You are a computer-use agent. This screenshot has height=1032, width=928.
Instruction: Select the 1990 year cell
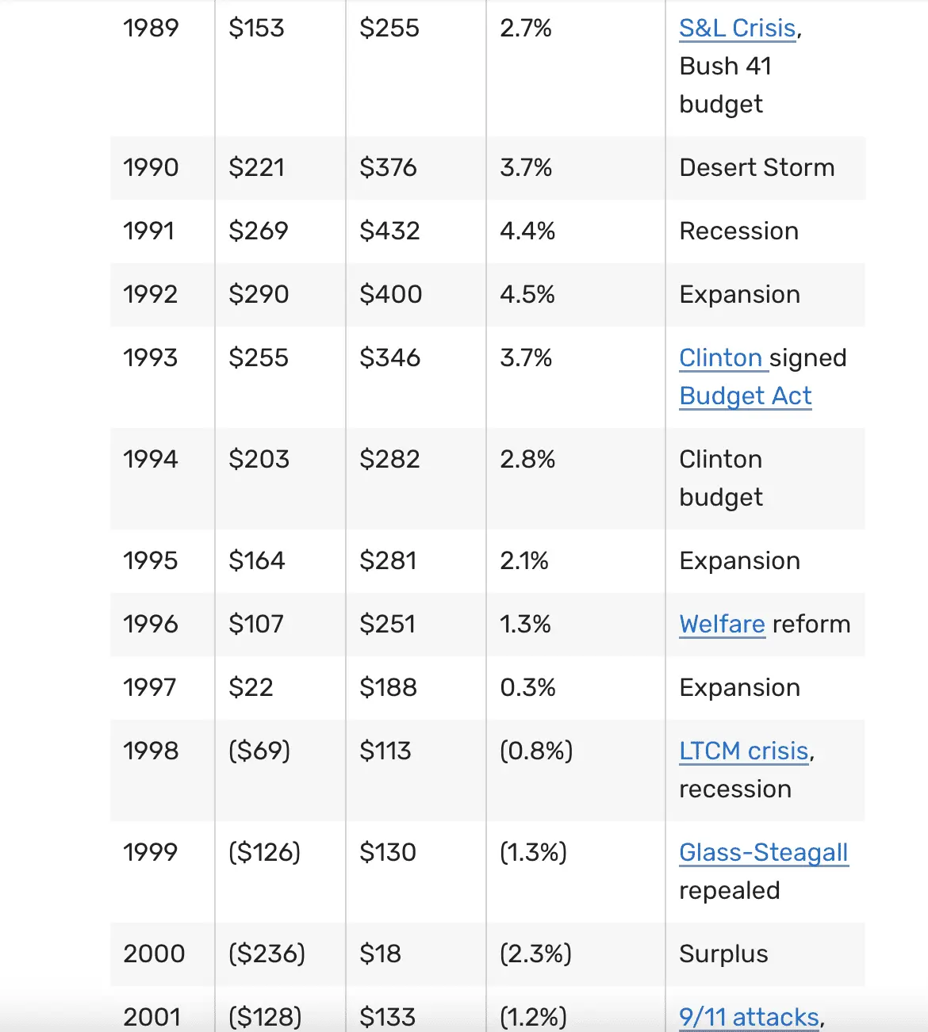pyautogui.click(x=151, y=168)
